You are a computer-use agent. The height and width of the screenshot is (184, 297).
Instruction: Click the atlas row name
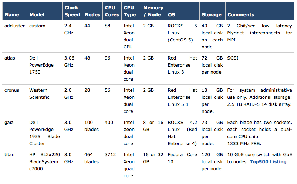coord(10,58)
